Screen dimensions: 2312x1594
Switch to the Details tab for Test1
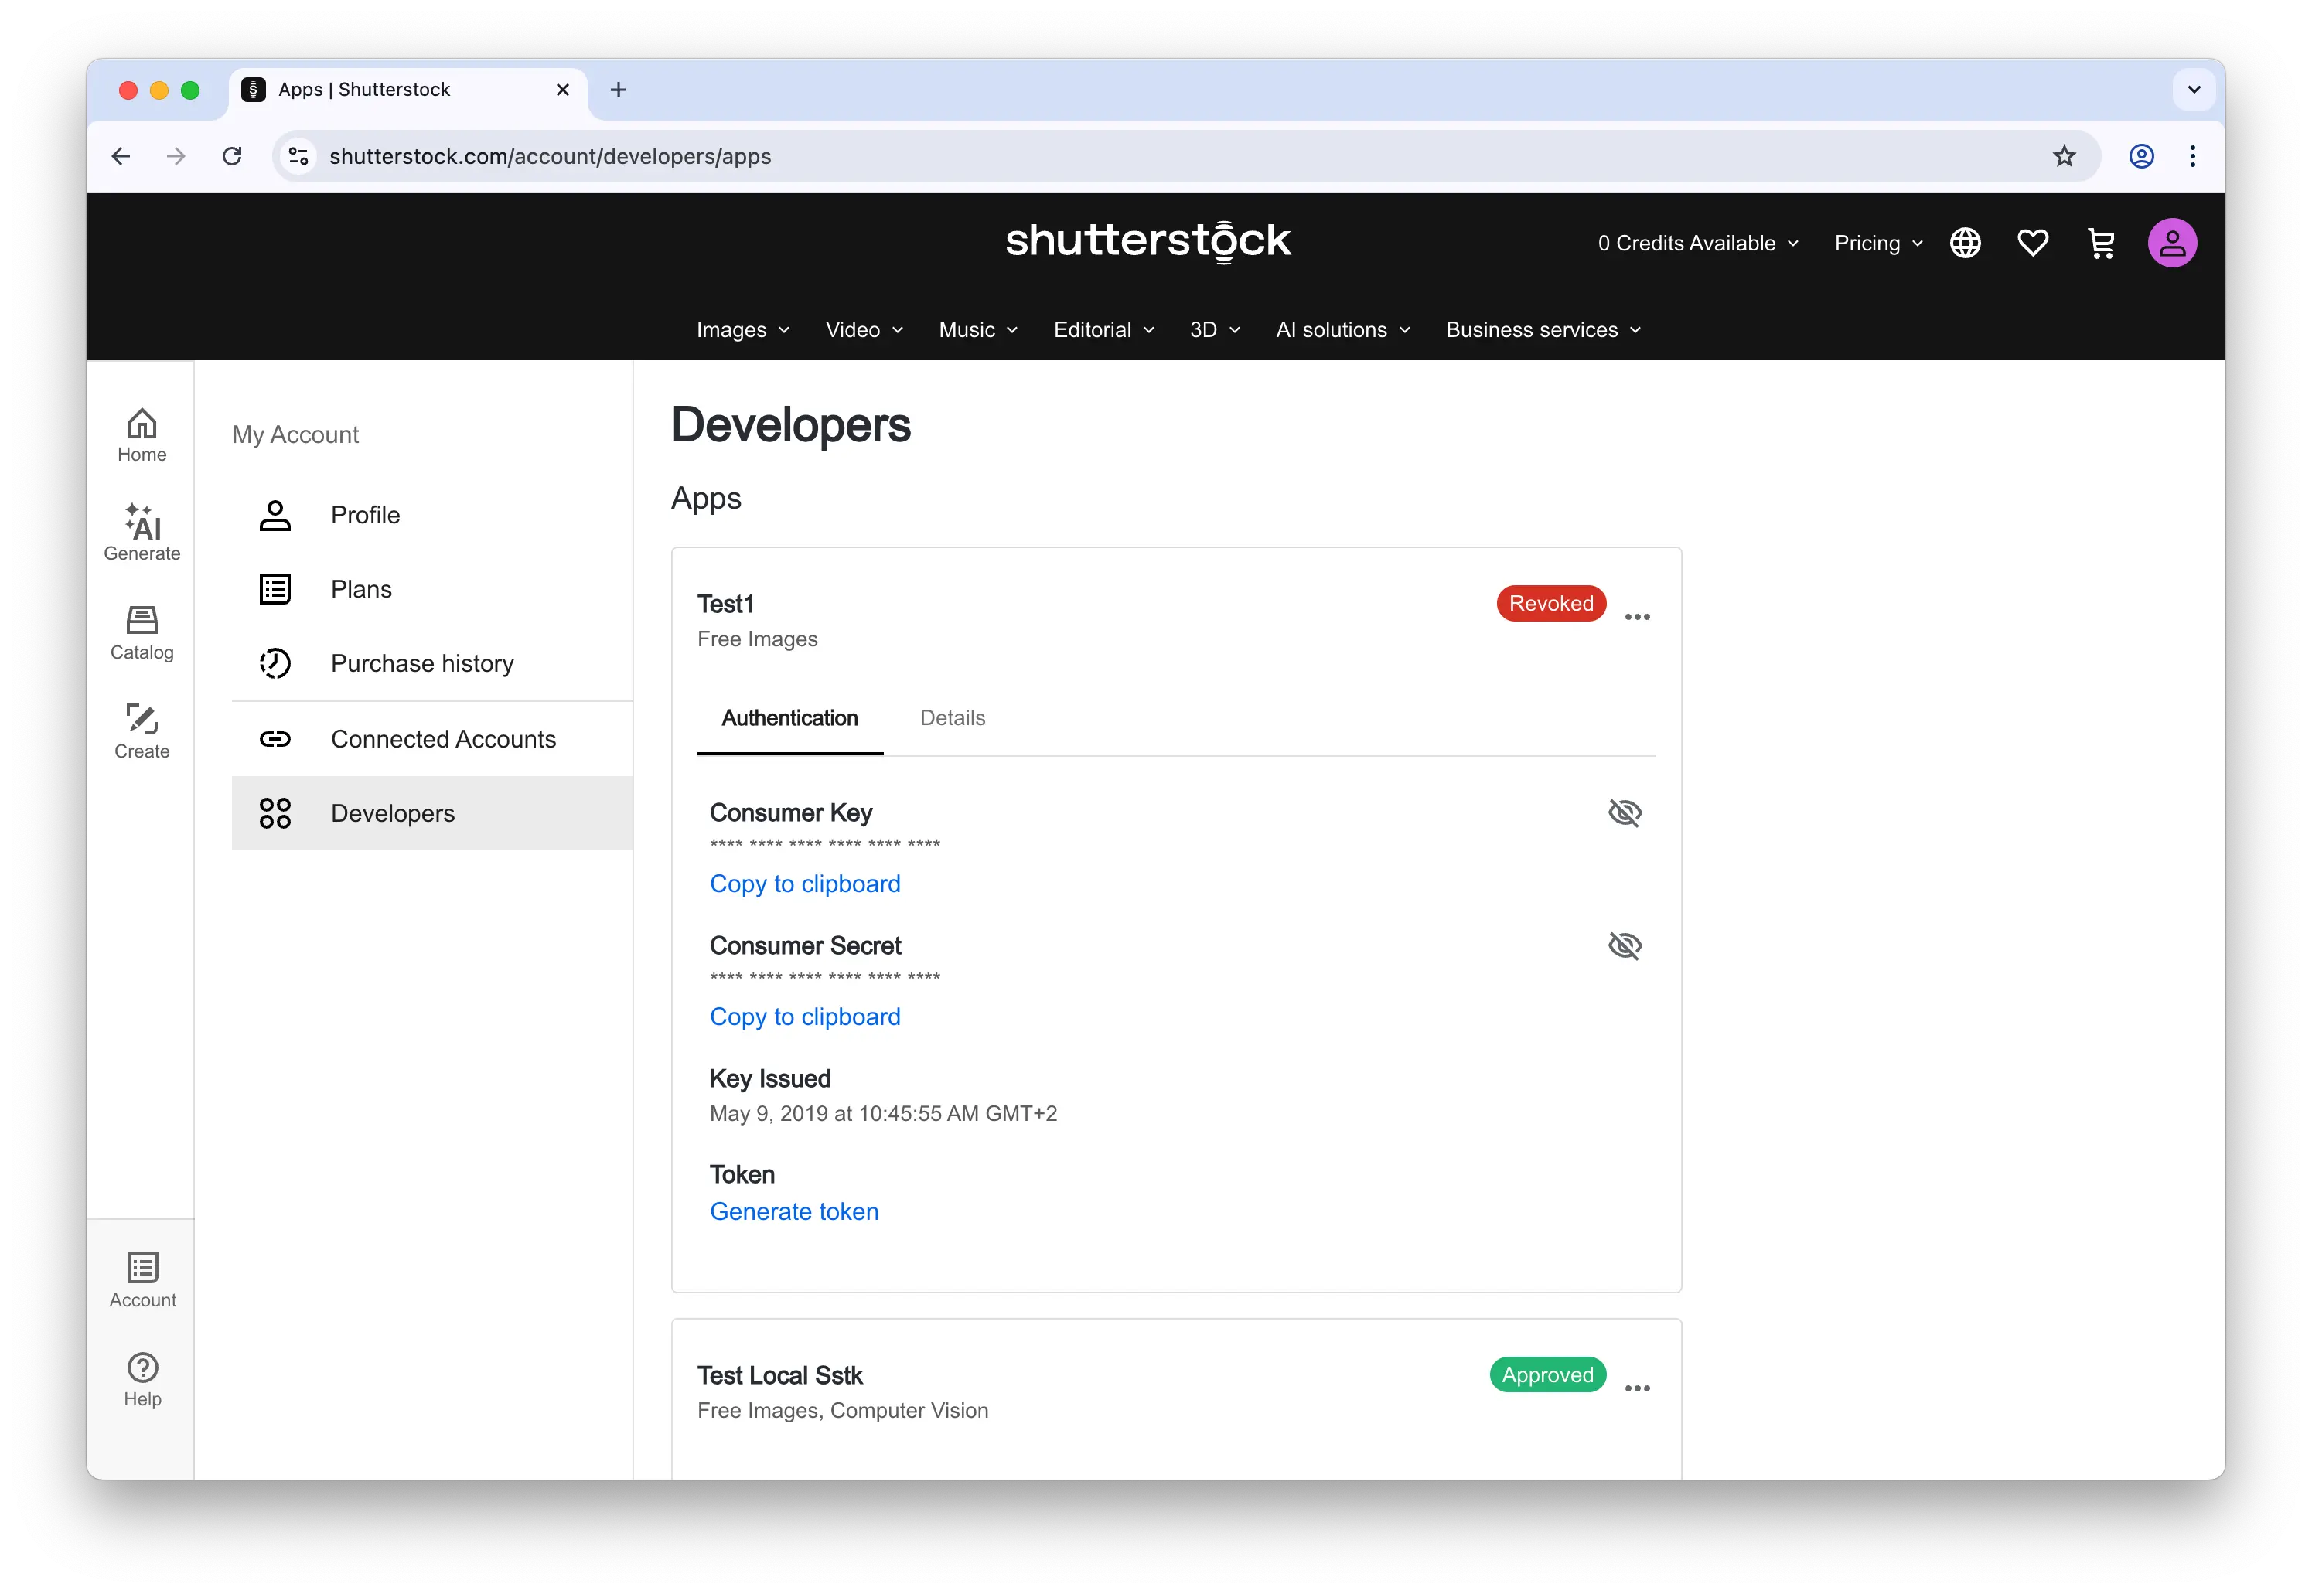click(x=951, y=717)
